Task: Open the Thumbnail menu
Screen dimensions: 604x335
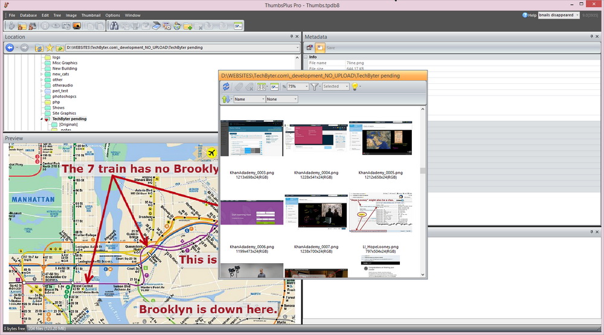Action: click(91, 16)
